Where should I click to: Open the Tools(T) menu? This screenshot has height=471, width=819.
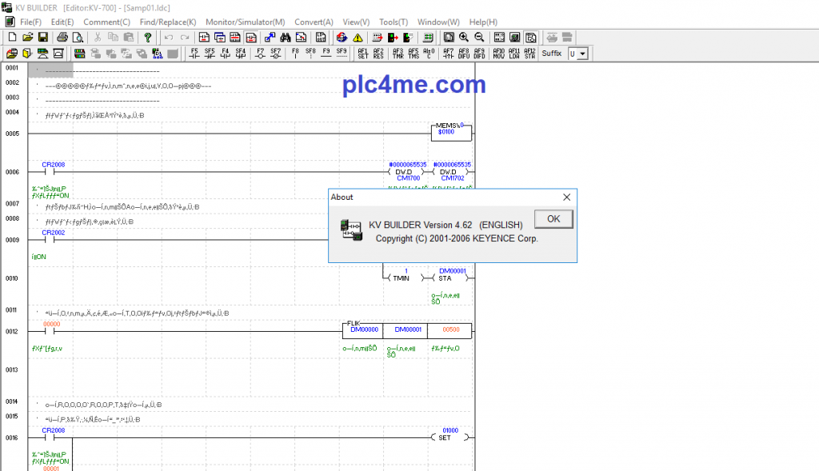click(393, 22)
